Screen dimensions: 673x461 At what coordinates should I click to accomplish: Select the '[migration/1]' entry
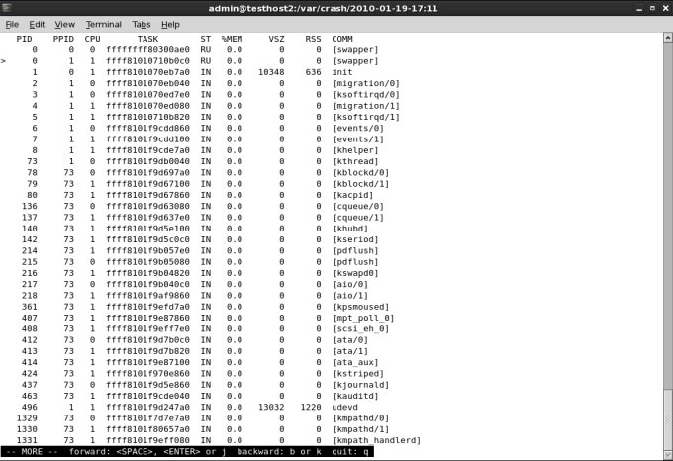click(365, 106)
